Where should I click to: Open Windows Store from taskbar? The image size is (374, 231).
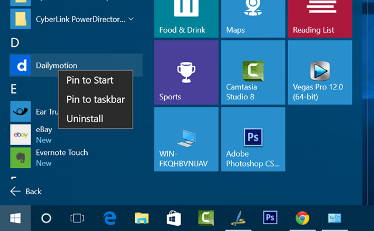pos(174,218)
